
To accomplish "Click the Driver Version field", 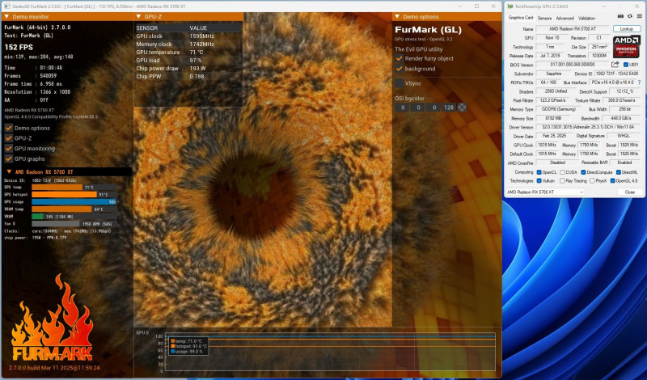I will coord(588,127).
